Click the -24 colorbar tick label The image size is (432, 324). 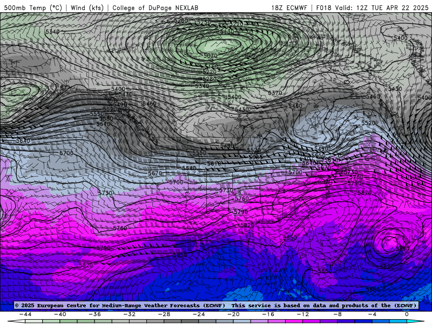[x=199, y=314]
